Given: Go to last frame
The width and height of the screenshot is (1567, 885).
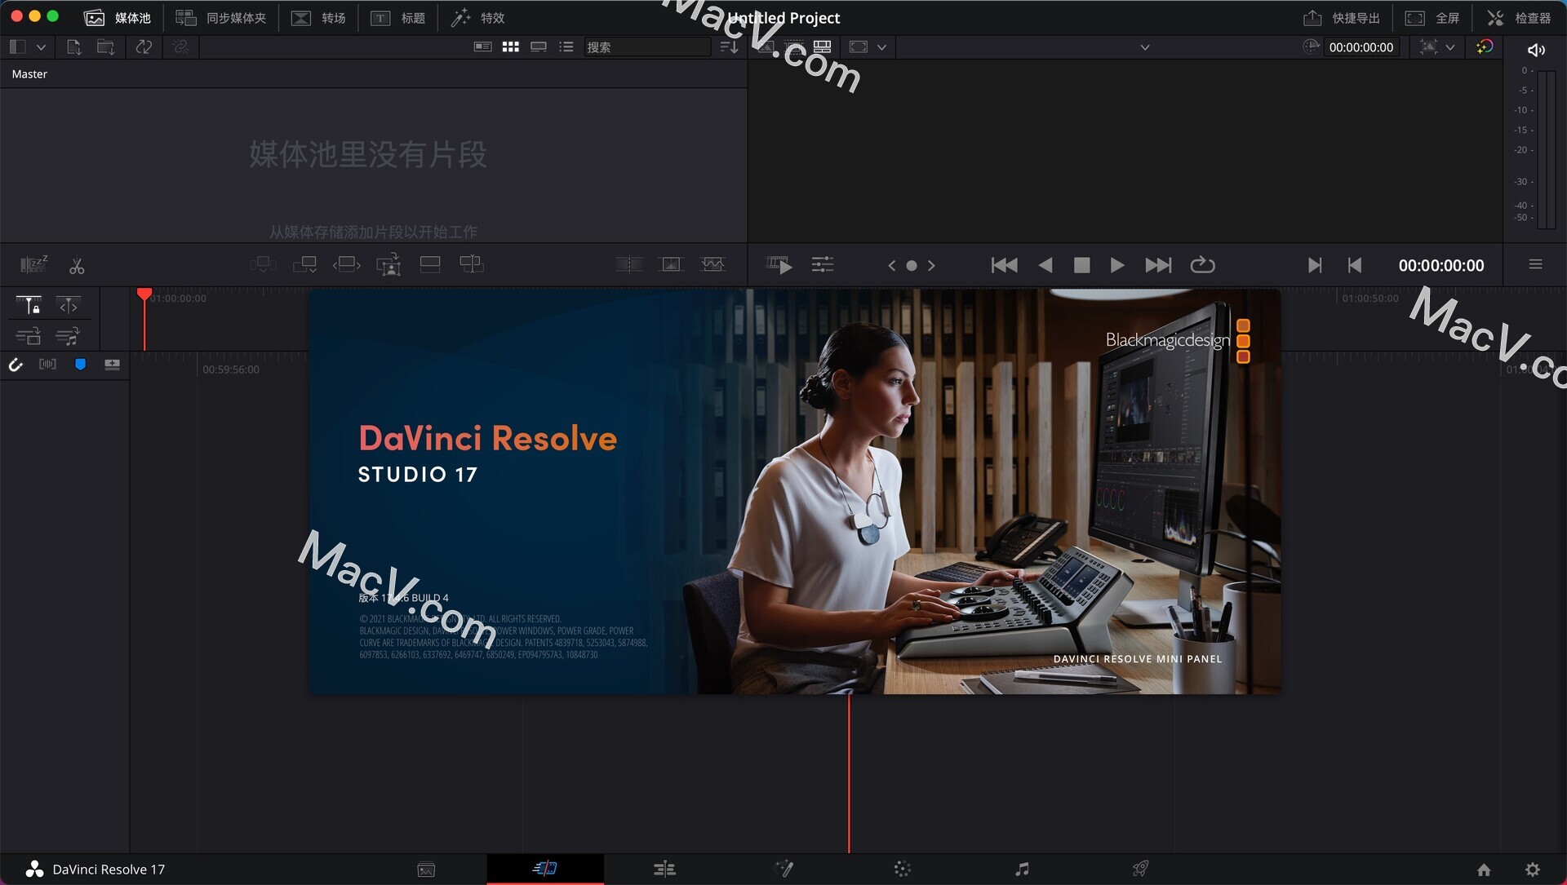Looking at the screenshot, I should (x=1158, y=265).
